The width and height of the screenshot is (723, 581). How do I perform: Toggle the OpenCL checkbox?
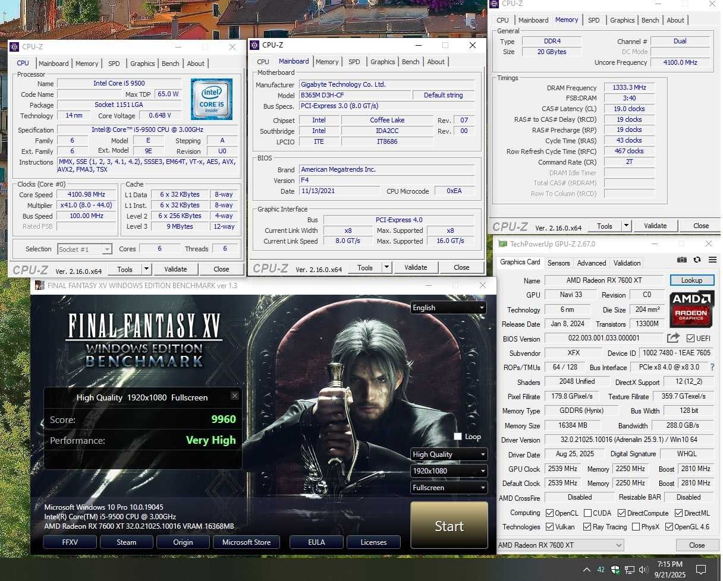[x=549, y=513]
